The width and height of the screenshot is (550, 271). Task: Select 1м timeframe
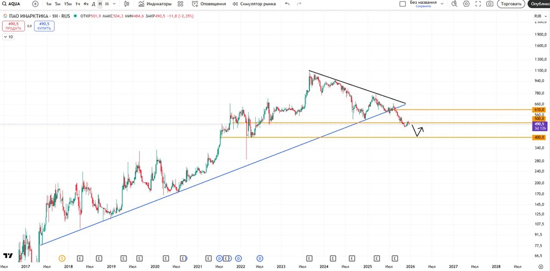pos(49,4)
